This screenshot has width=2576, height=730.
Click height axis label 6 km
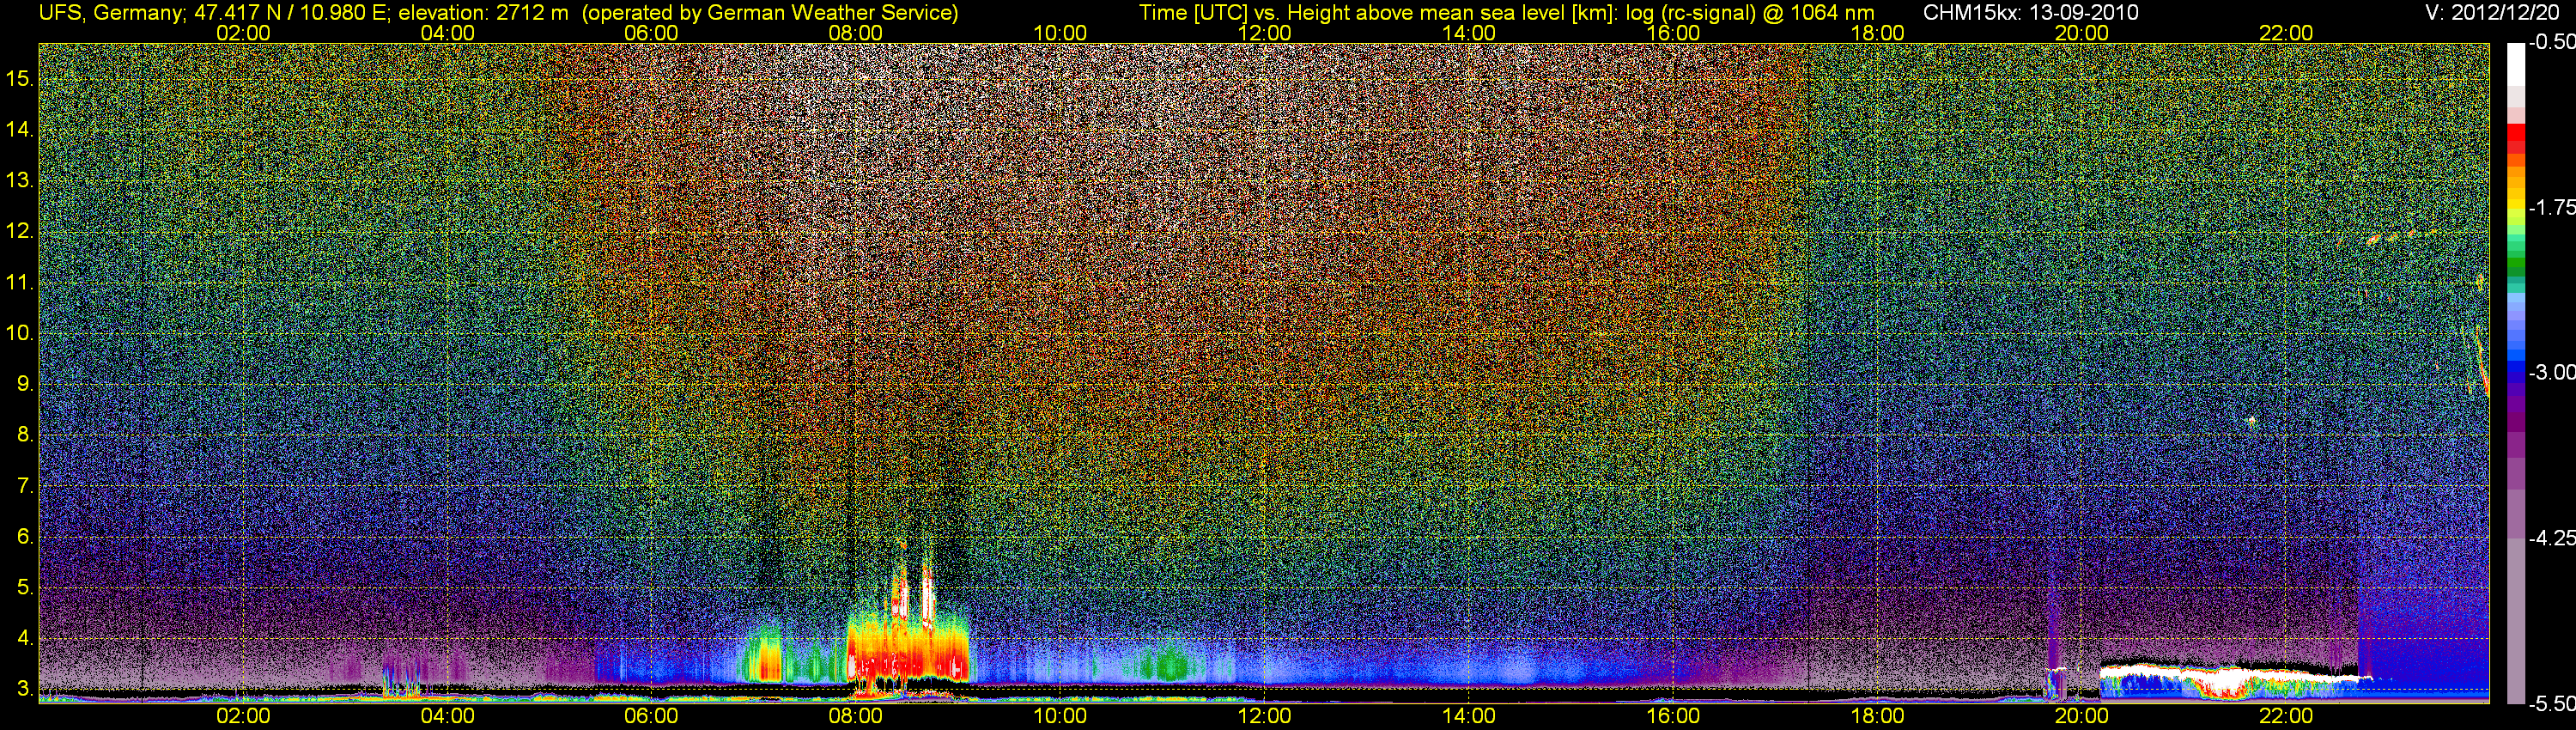pos(24,537)
